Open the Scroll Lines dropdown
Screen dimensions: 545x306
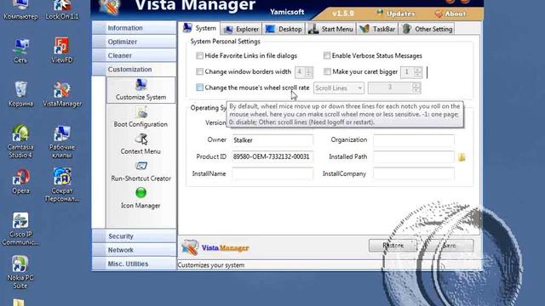pyautogui.click(x=339, y=88)
